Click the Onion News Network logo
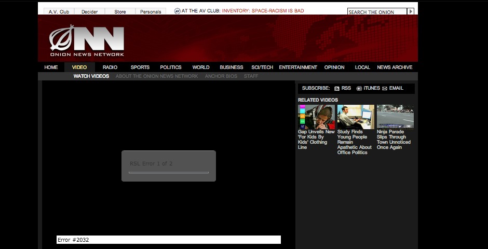 click(87, 41)
